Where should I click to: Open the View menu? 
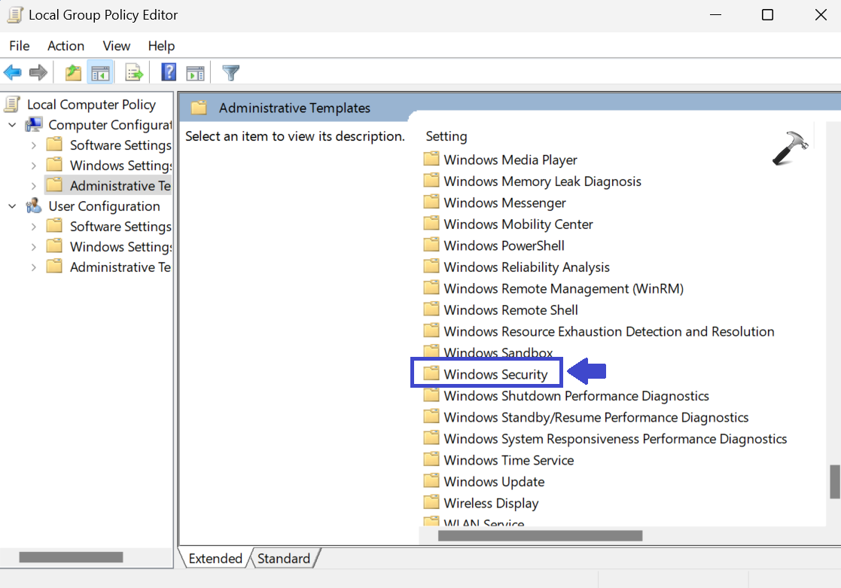tap(117, 46)
